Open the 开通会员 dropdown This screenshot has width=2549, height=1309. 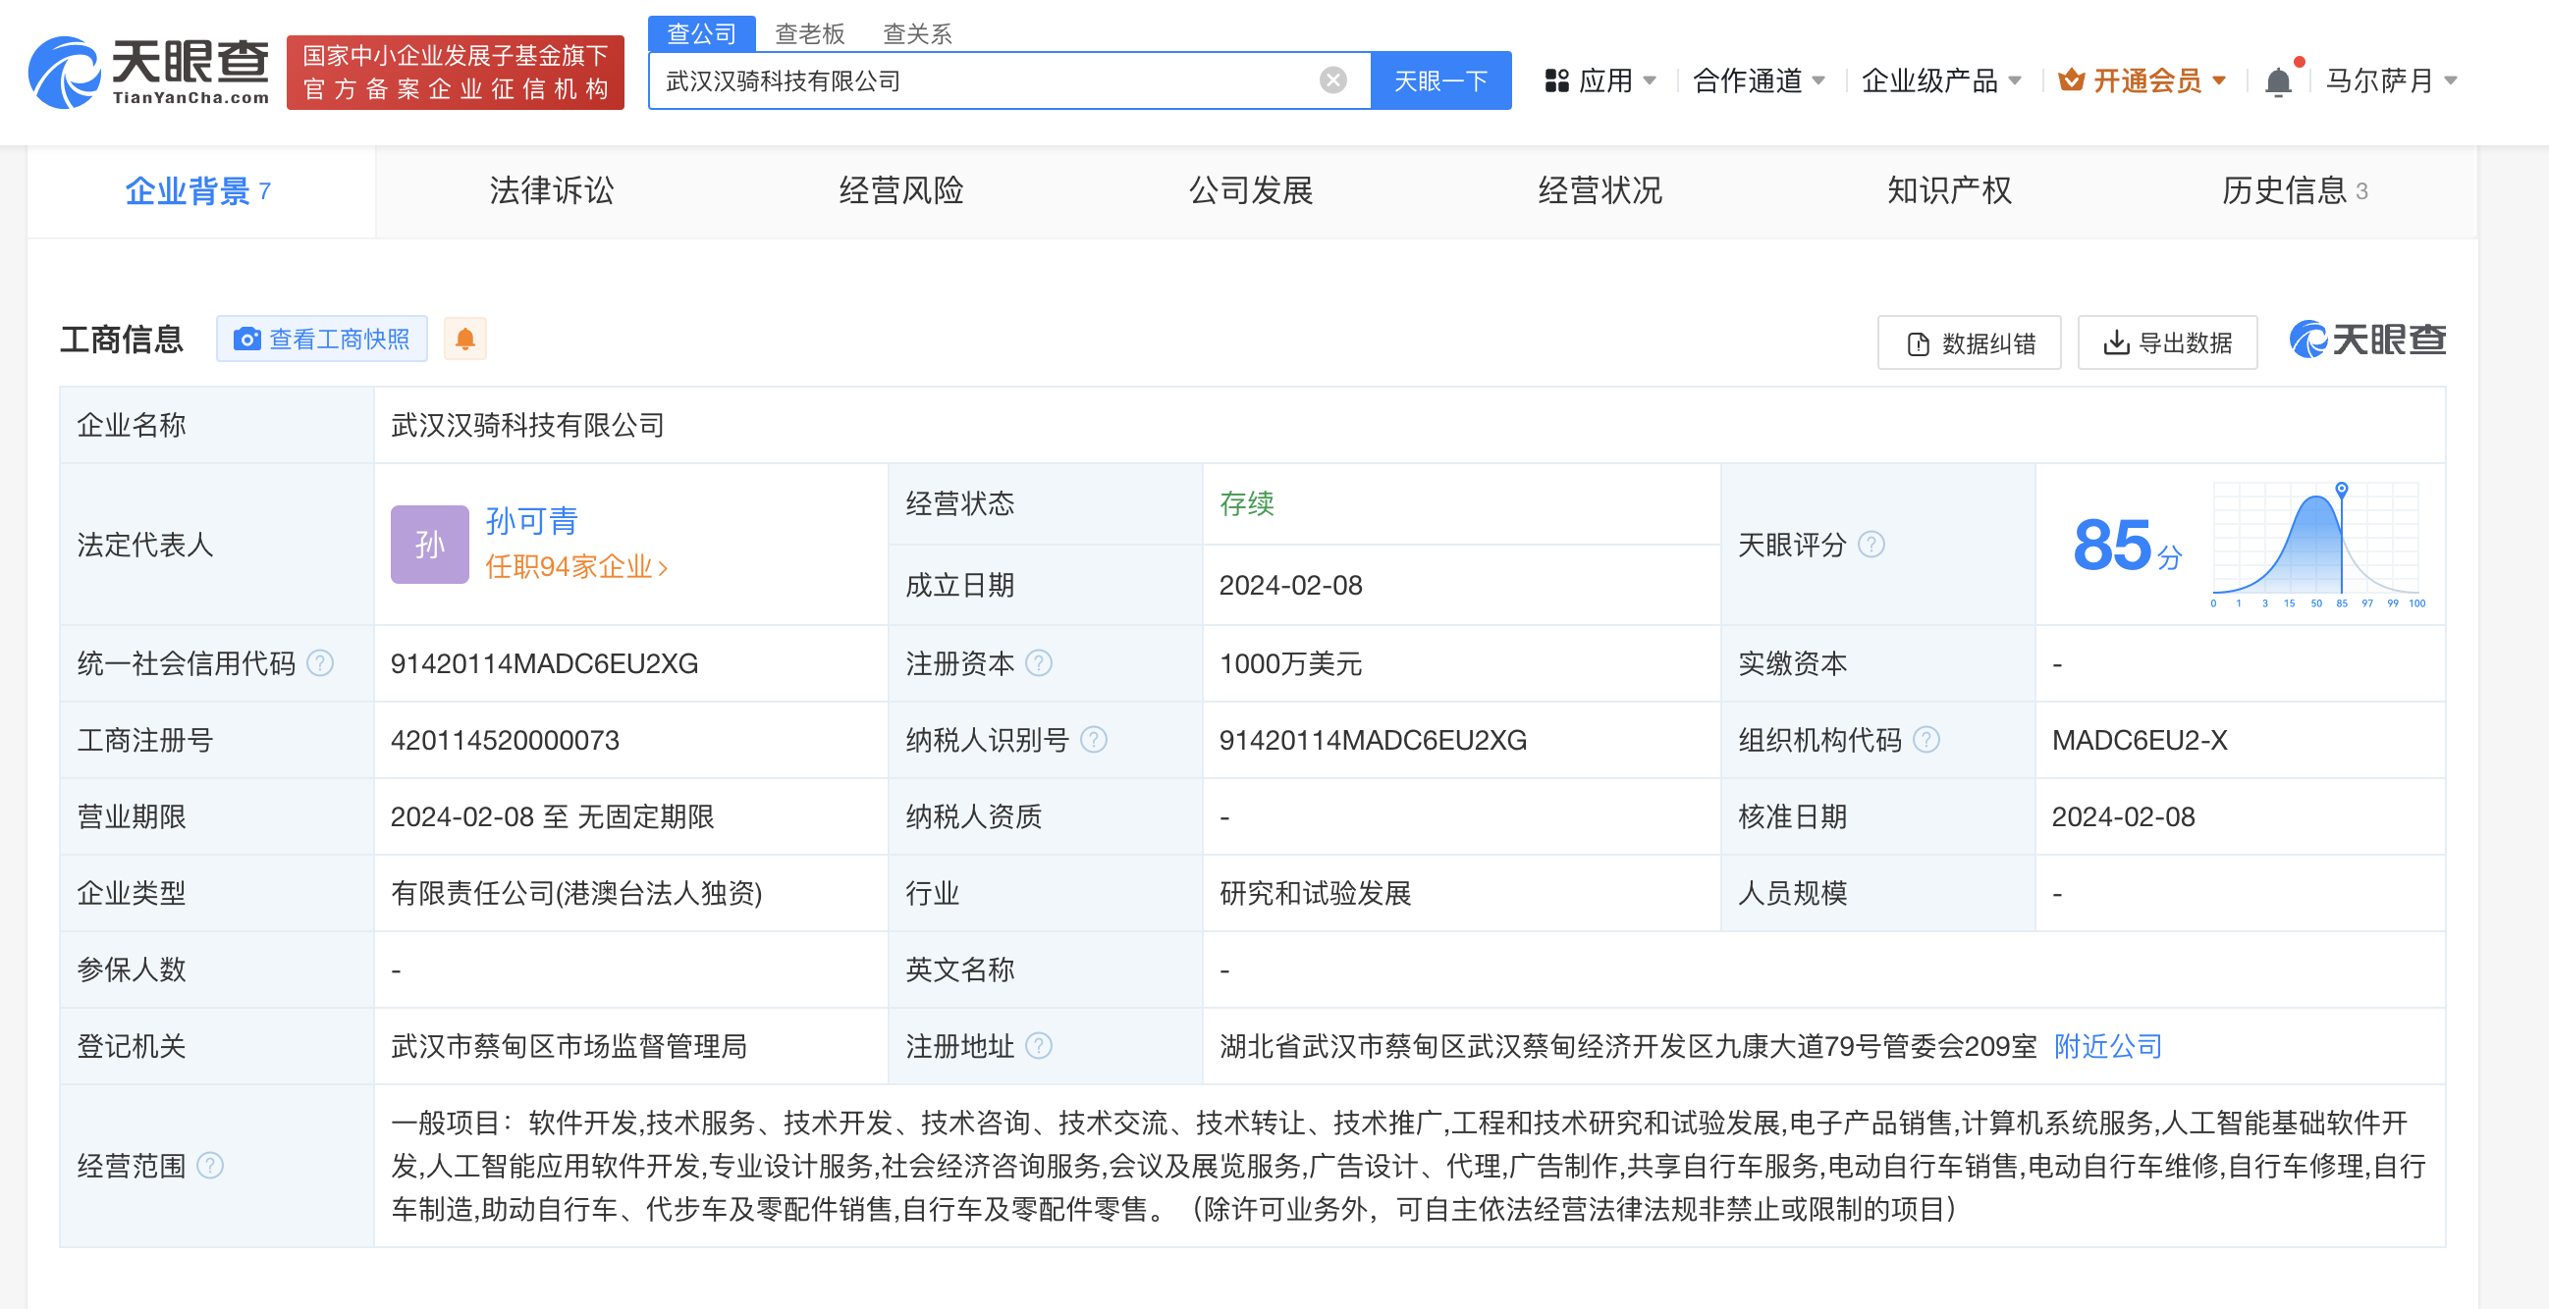[x=2142, y=81]
